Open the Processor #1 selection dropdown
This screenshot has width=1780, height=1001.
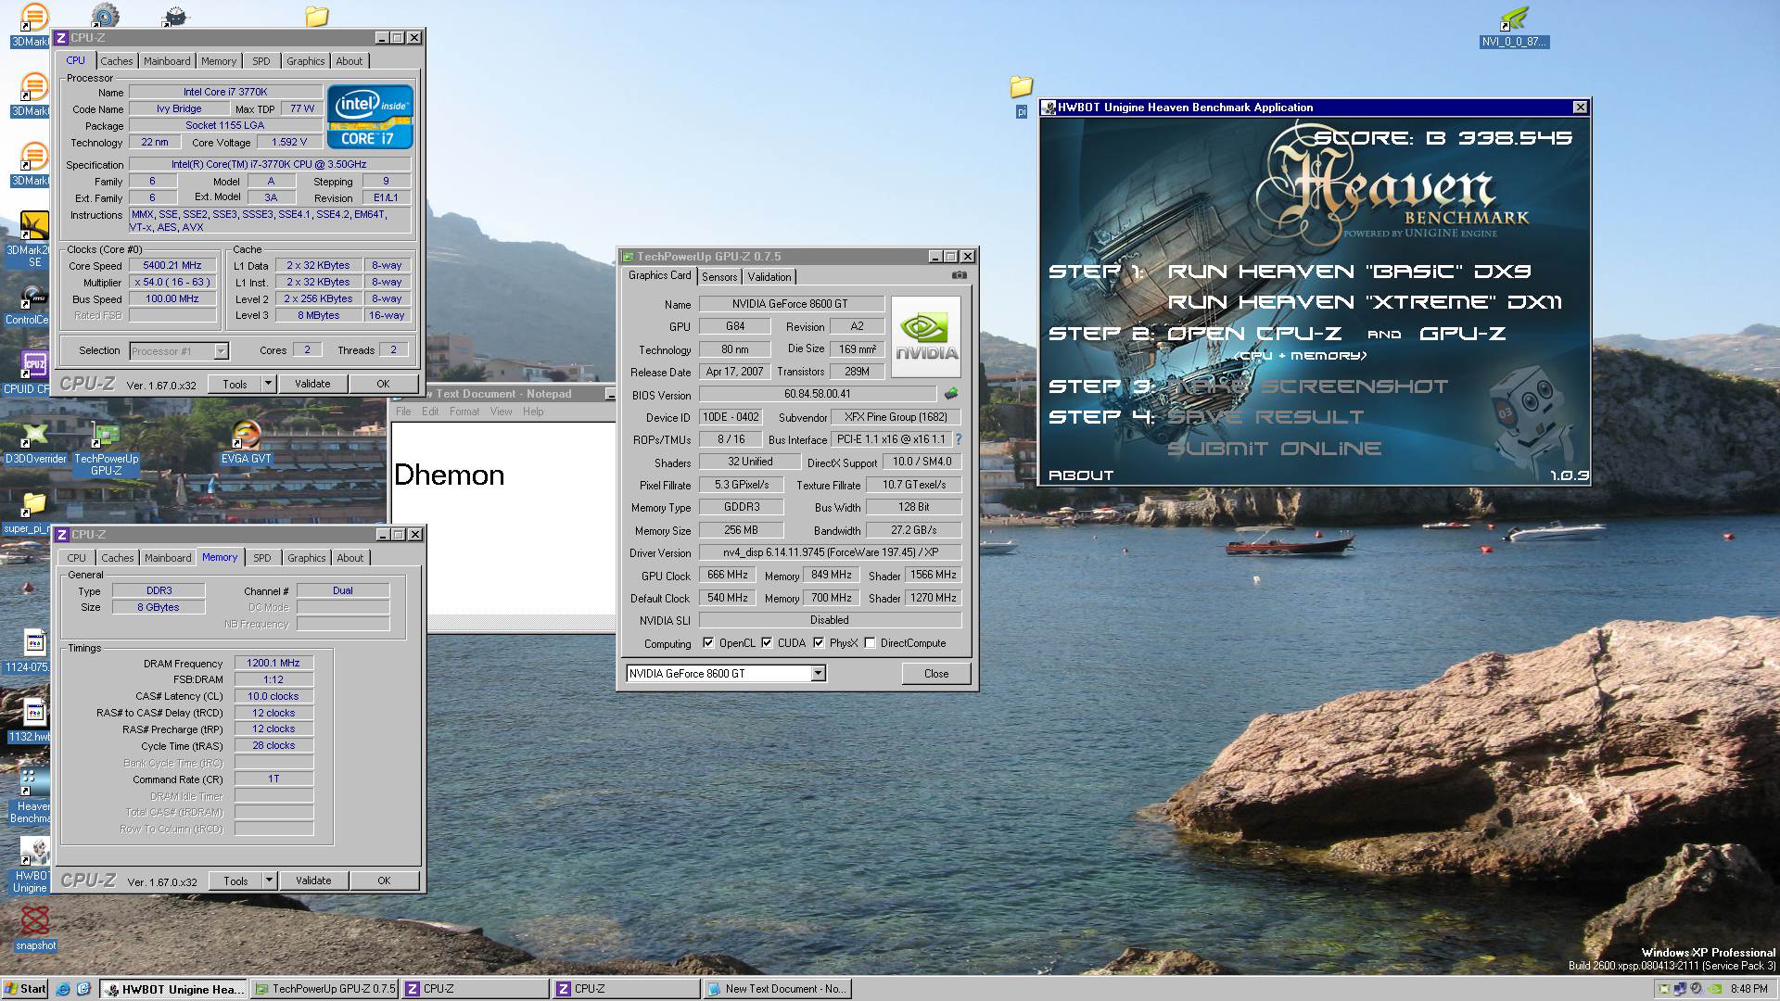click(x=221, y=350)
